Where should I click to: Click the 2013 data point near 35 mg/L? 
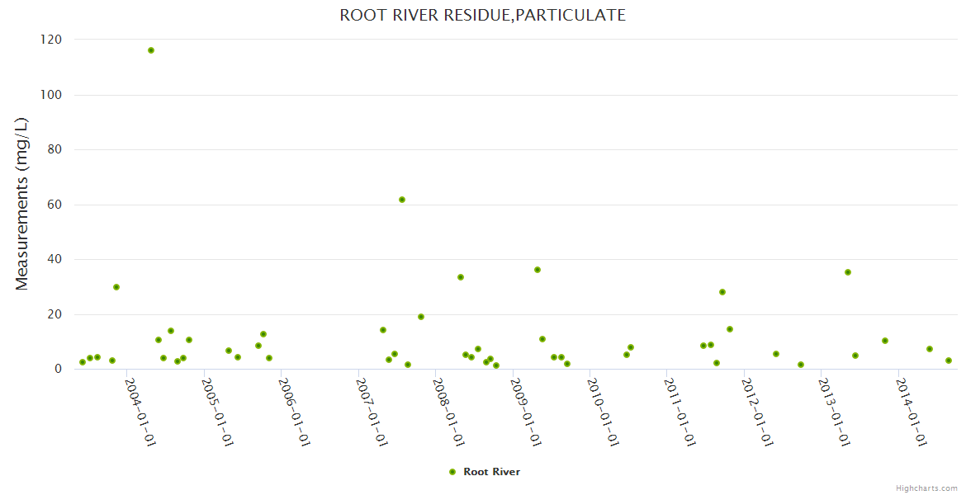click(848, 272)
